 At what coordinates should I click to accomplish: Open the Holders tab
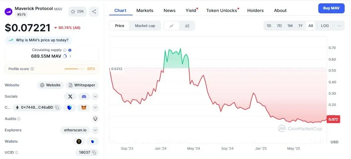click(x=255, y=10)
